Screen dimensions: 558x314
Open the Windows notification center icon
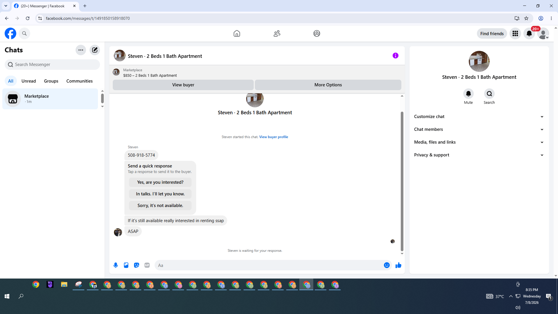[549, 296]
